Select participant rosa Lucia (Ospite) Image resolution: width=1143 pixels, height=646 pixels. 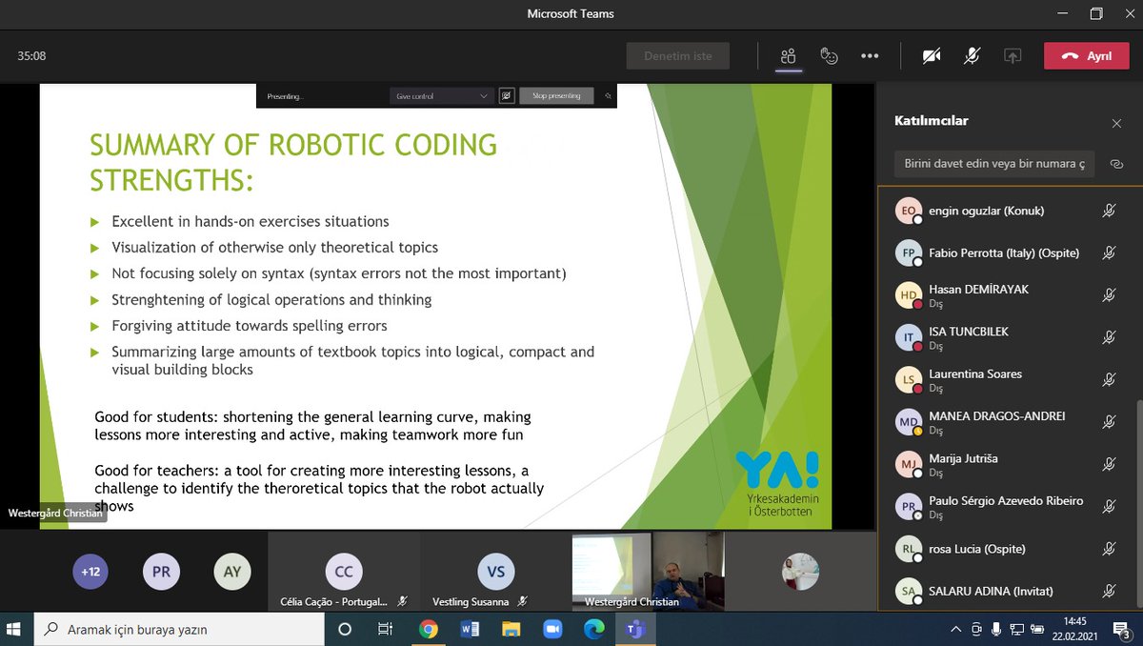[x=1006, y=549]
